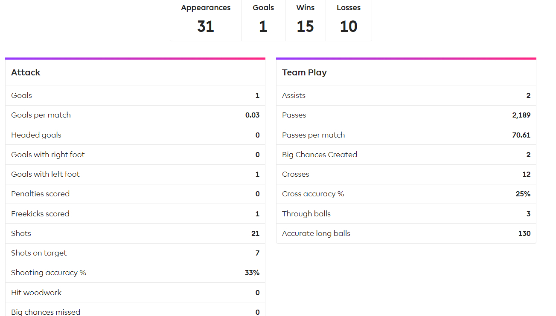Select the Penalties scored row
This screenshot has height=316, width=556.
pos(135,194)
